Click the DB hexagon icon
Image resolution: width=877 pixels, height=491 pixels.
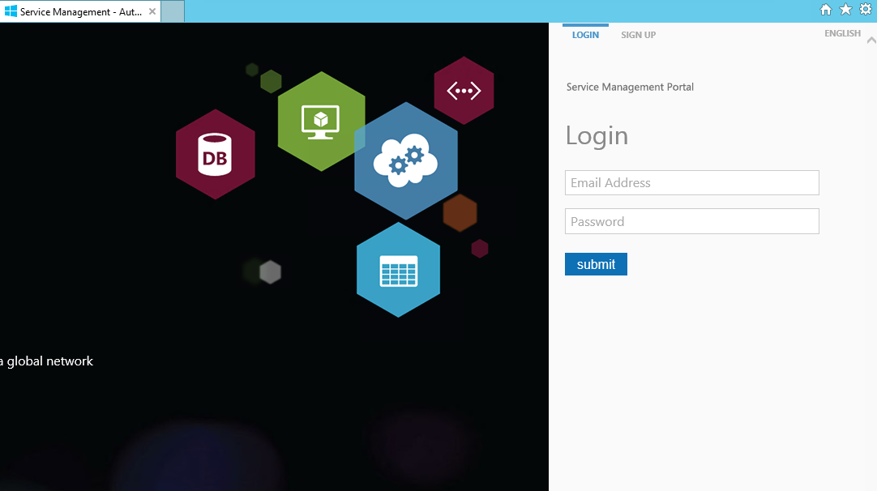point(216,154)
